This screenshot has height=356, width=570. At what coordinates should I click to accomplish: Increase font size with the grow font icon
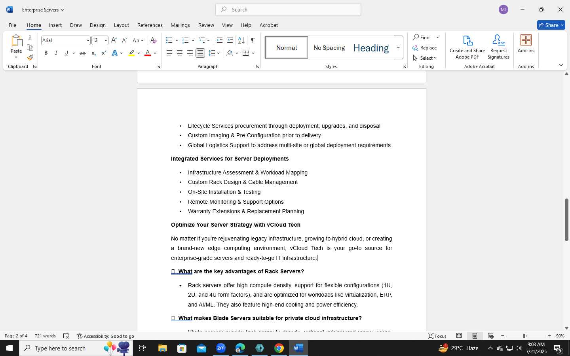114,40
